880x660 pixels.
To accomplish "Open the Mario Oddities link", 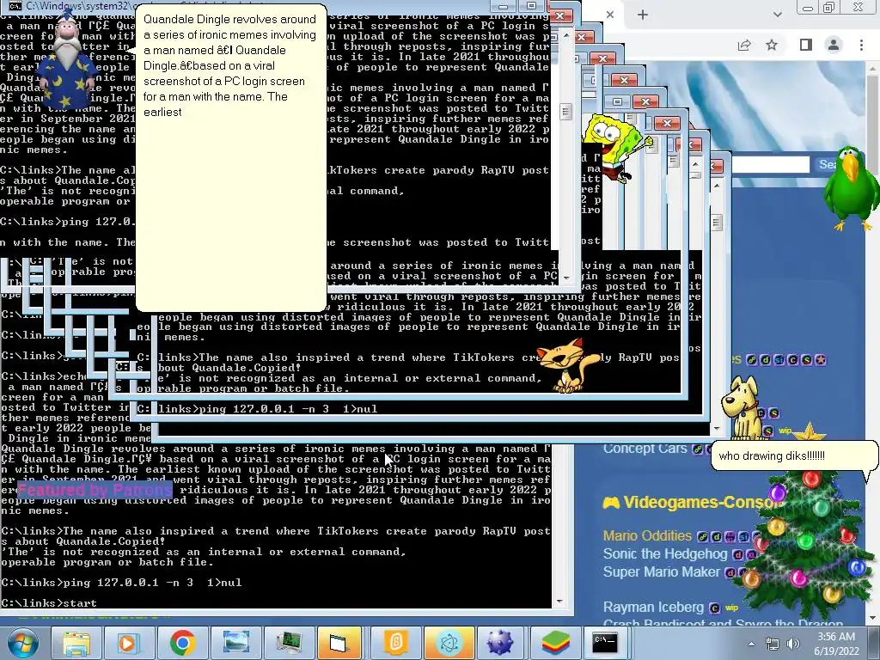I will (647, 536).
